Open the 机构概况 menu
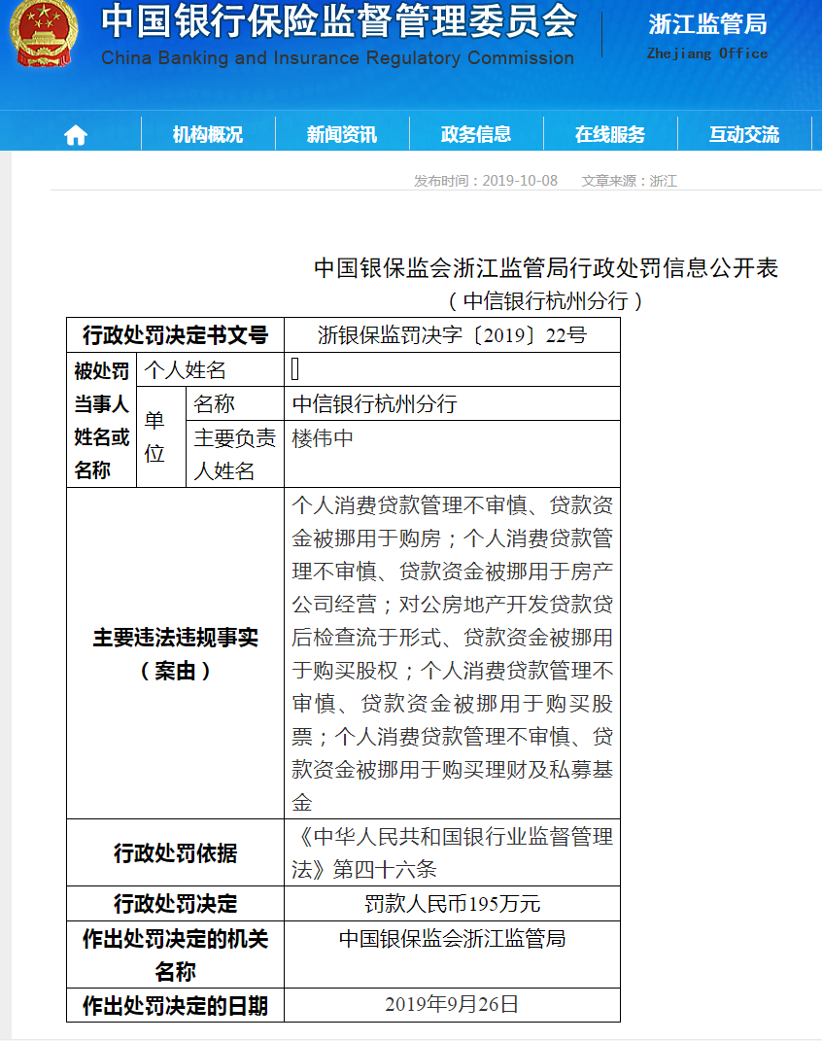 [x=208, y=135]
